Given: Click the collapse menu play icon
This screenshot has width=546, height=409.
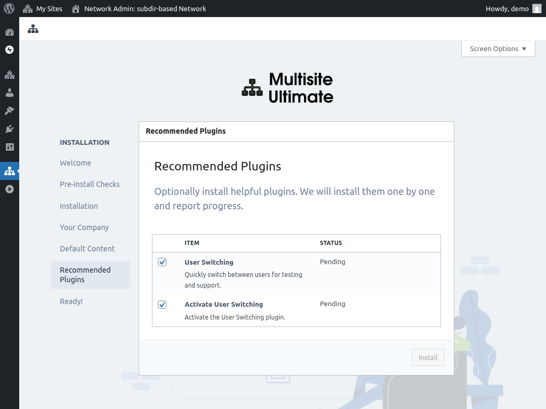Looking at the screenshot, I should coord(10,189).
